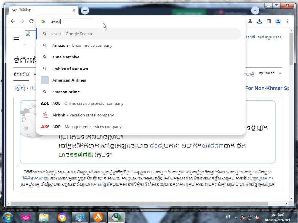Click the horizontal scrollbar thumb
298x223 pixels.
pos(139,204)
